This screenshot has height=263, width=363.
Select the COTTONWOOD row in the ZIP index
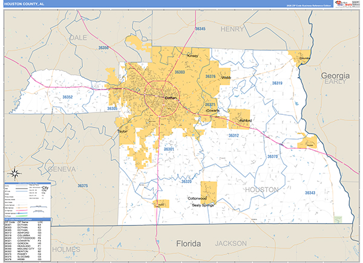[28, 238]
